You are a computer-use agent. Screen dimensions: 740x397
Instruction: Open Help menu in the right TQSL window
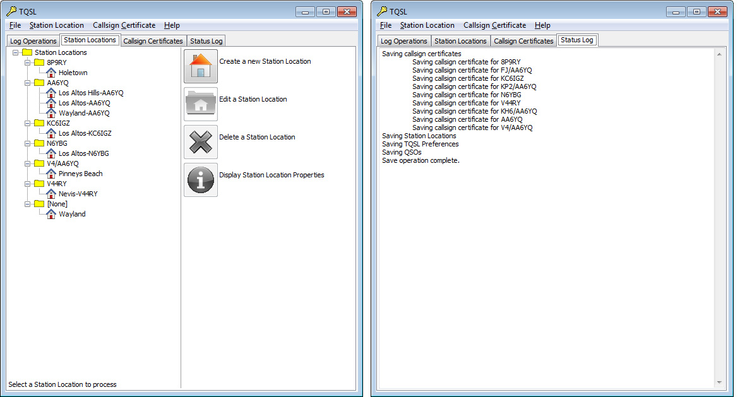[x=542, y=25]
